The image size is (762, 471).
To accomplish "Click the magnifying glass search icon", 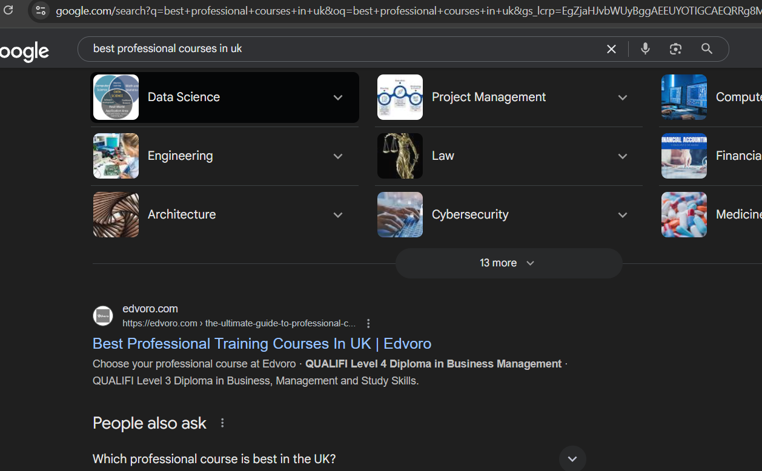I will (x=706, y=49).
